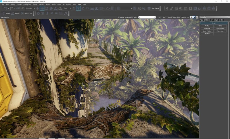Open the Select All filter dropdown
Screen dimensions: 230x139
click(x=30, y=8)
